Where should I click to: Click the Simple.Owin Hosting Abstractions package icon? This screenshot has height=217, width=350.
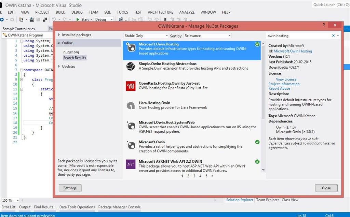pyautogui.click(x=131, y=67)
